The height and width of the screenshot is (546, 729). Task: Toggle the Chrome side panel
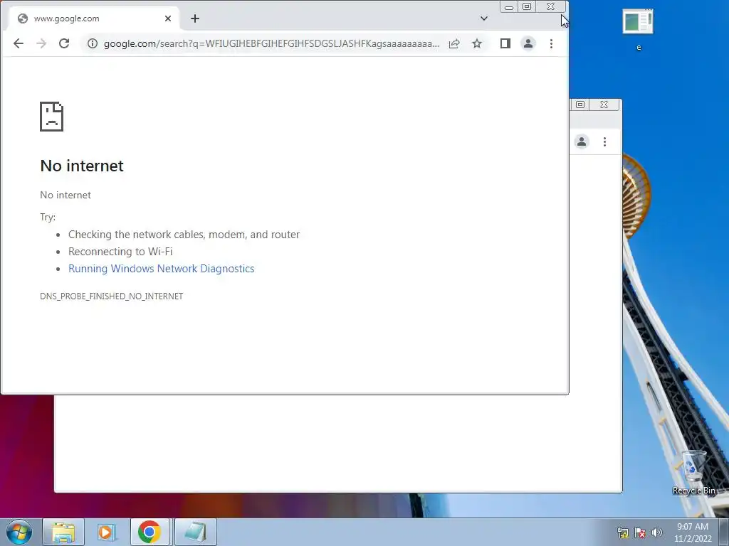[505, 43]
